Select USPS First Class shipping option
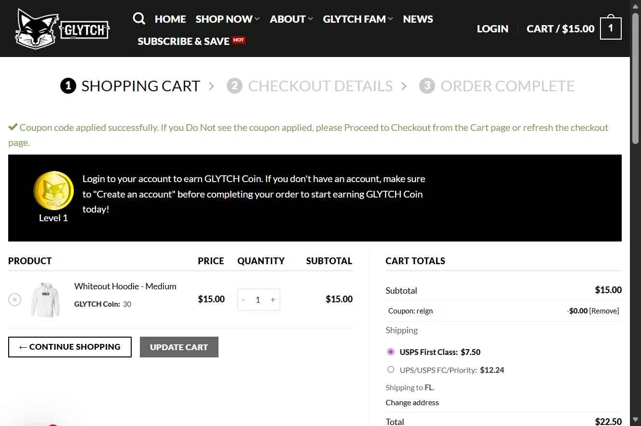641x426 pixels. coord(391,352)
